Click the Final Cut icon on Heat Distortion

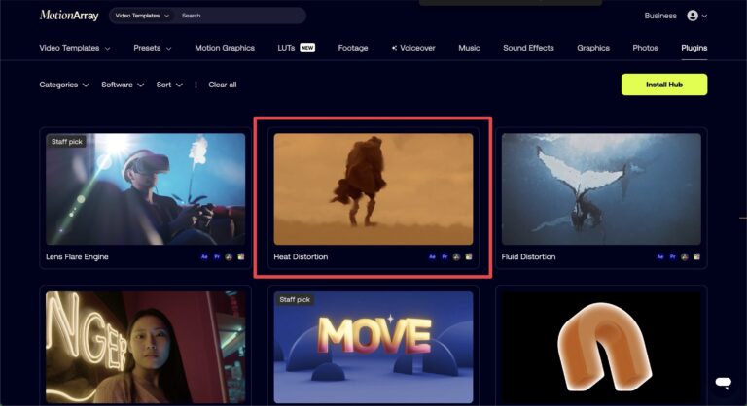tap(468, 257)
